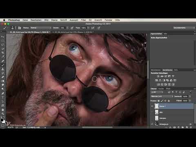196x147 pixels.
Task: Open the Grundelemente workspace dropdown
Action: tap(184, 28)
